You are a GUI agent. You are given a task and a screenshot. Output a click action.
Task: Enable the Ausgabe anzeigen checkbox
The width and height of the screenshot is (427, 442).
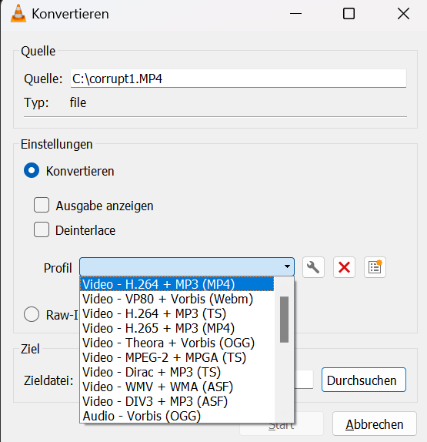click(x=42, y=205)
